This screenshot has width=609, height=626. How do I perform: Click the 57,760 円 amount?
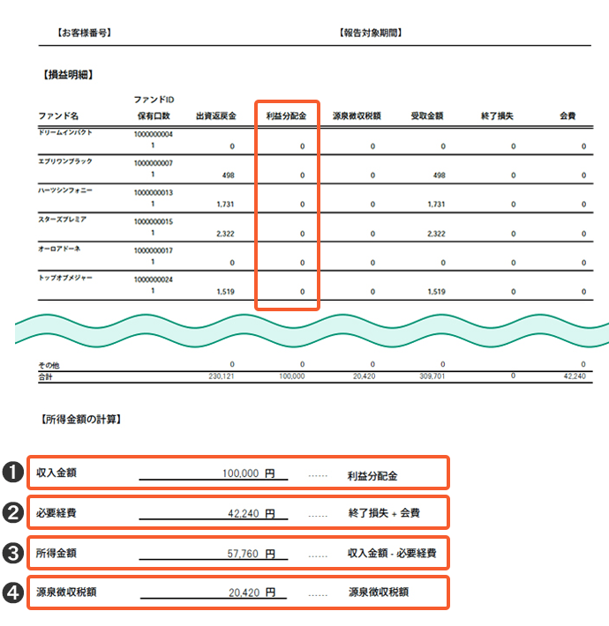tap(251, 554)
